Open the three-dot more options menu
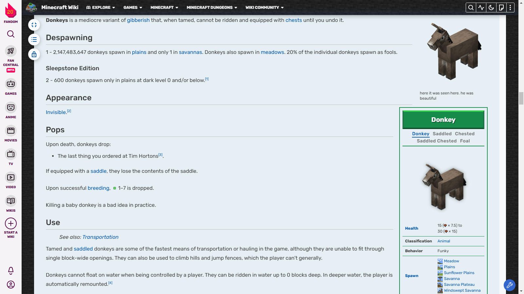 click(510, 8)
